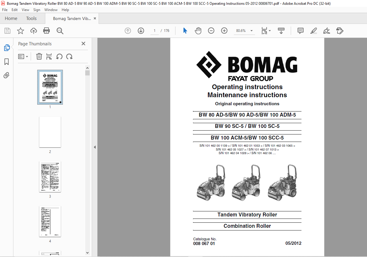The height and width of the screenshot is (257, 367).
Task: Click 'Operating instructions' heading text
Action: [247, 87]
